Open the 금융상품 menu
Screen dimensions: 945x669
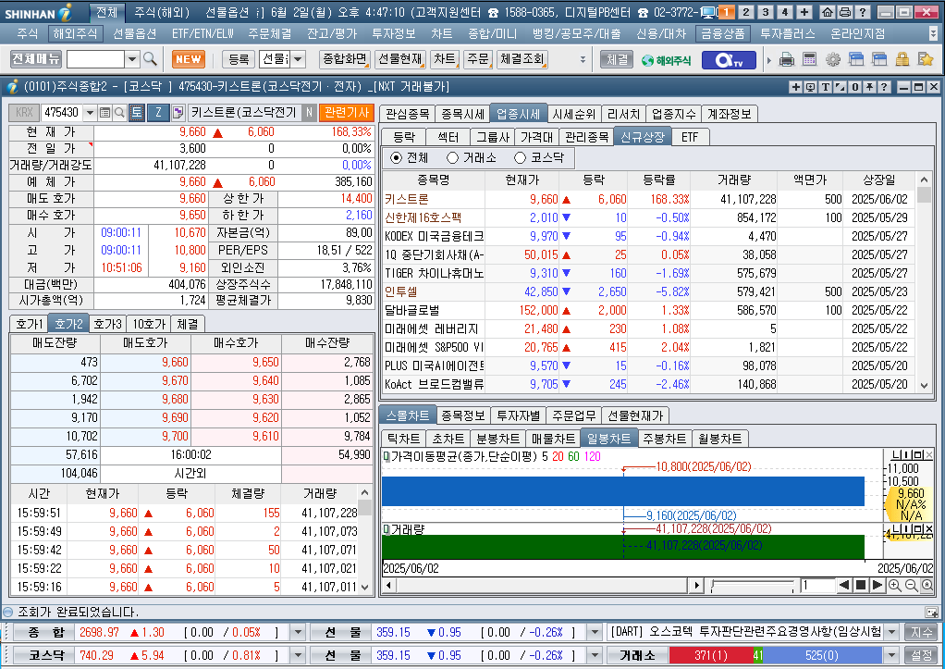[x=723, y=34]
